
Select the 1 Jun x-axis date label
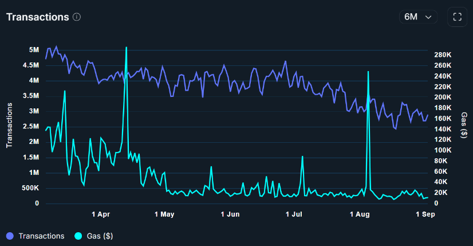click(x=230, y=214)
